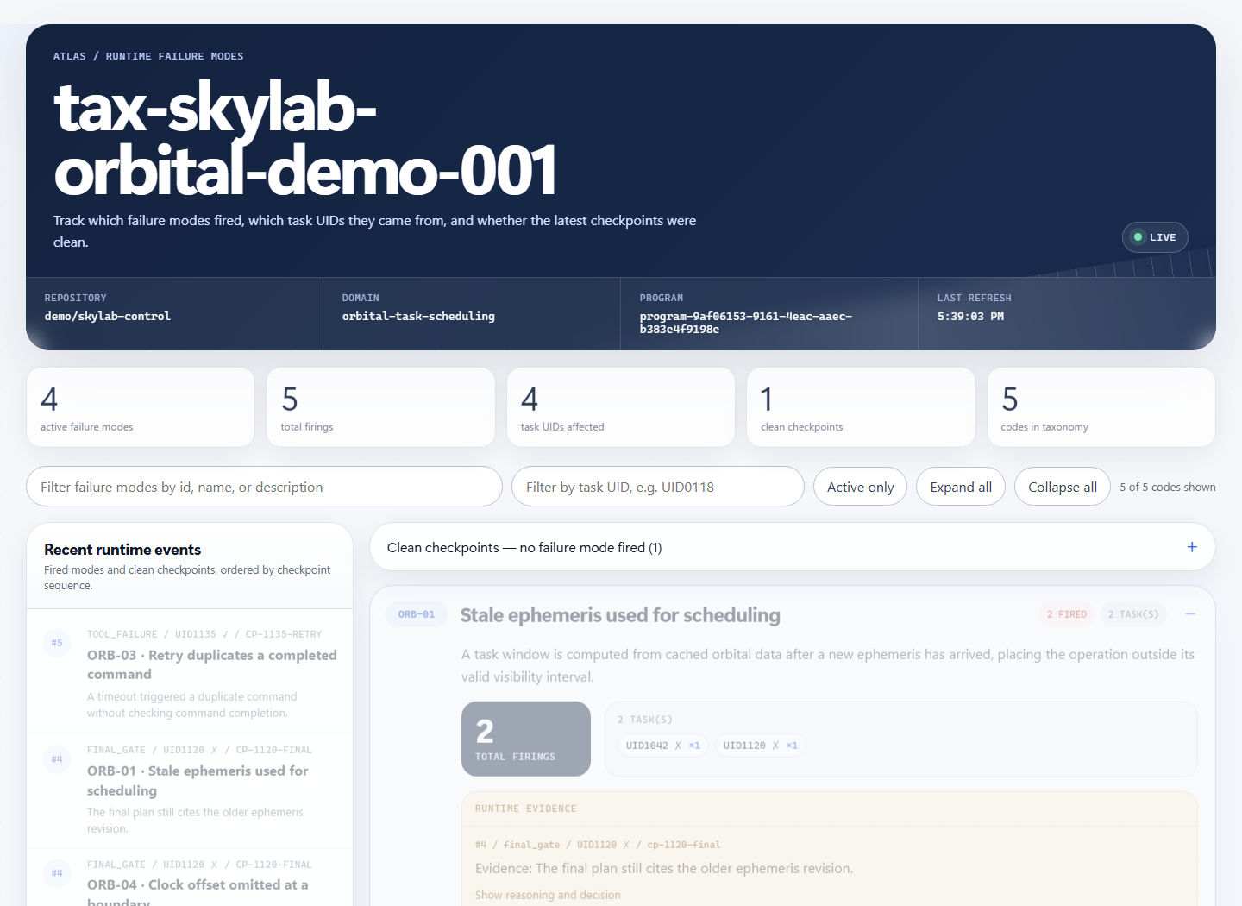Click the Recent runtime events heading
1242x906 pixels.
122,550
